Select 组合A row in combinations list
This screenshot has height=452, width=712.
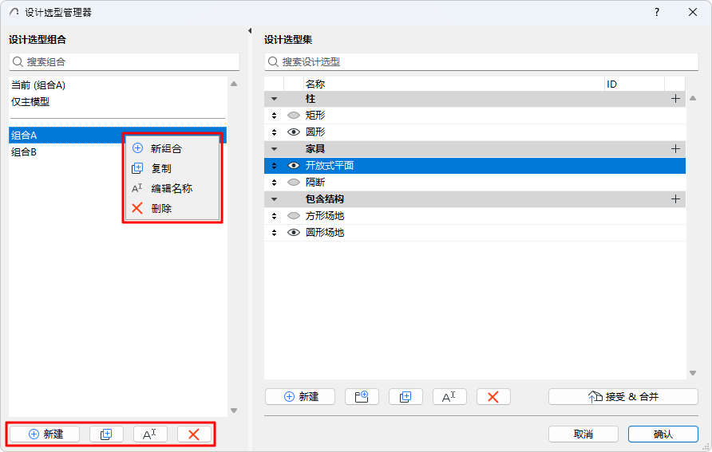click(117, 135)
